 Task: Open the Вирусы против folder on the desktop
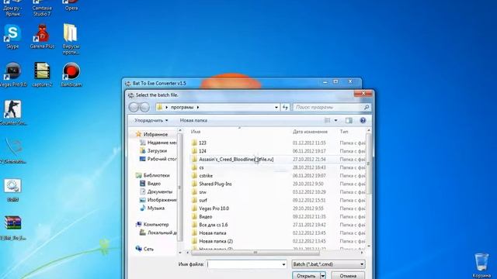point(71,39)
